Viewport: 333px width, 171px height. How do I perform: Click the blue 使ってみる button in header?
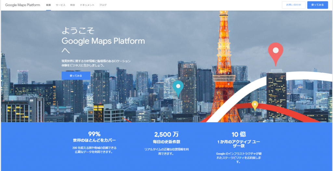(317, 5)
